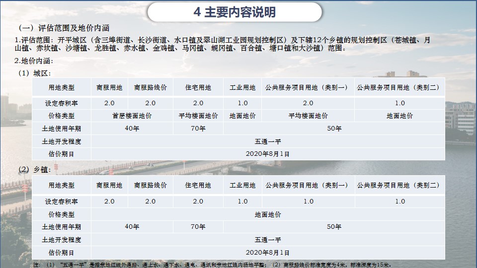Select '五通一平' cell in the 城区 table
Viewport: 477px width, 268px height.
click(x=267, y=141)
